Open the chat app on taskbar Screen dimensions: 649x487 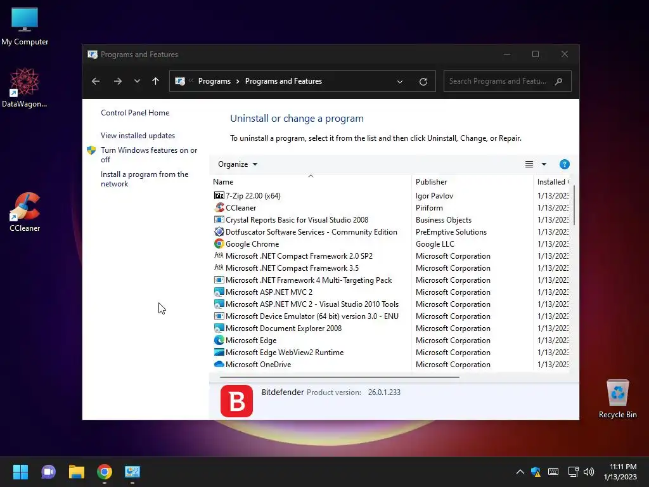click(x=48, y=472)
